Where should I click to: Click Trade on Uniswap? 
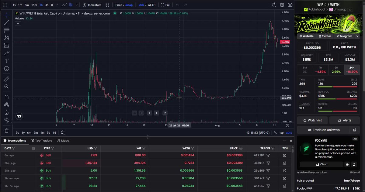323,130
